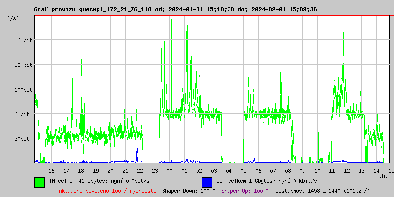394x197 pixels.
Task: Select the 05 hour marker on x-axis
Action: (x=243, y=171)
